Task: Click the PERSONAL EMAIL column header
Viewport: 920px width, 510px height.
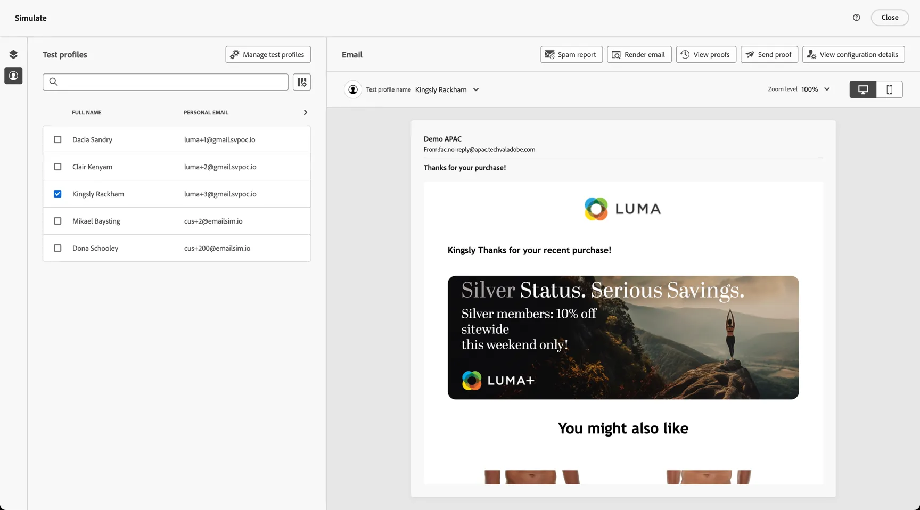Action: [206, 113]
